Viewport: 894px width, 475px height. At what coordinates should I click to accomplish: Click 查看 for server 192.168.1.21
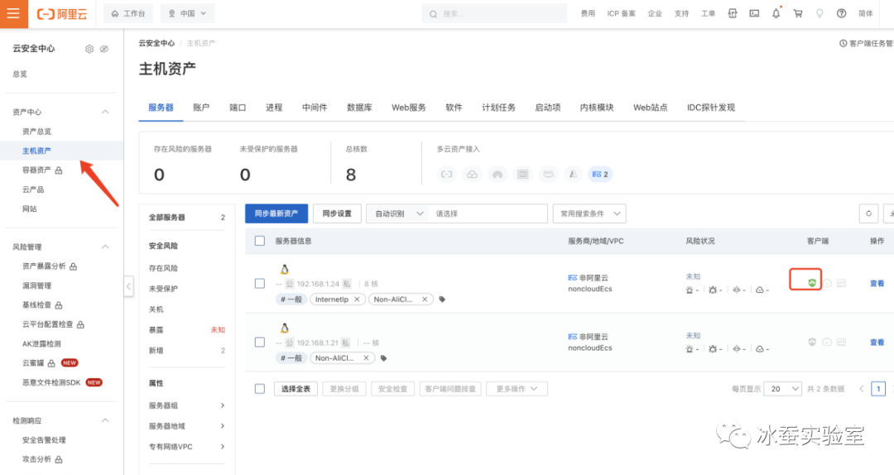pyautogui.click(x=877, y=342)
